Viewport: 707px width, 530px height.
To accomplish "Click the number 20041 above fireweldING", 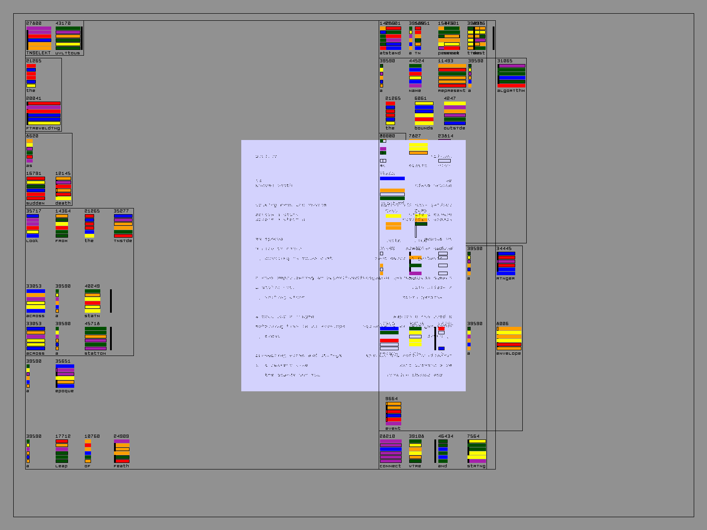I will pos(34,98).
